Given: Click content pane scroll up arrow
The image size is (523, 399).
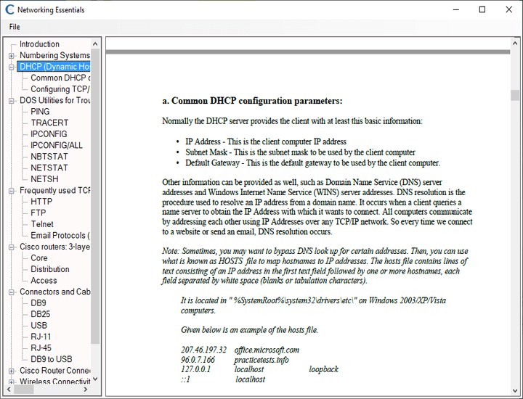Looking at the screenshot, I should (515, 44).
